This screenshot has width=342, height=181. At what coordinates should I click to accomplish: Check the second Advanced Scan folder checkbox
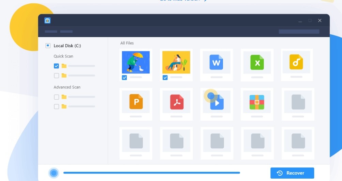56,106
